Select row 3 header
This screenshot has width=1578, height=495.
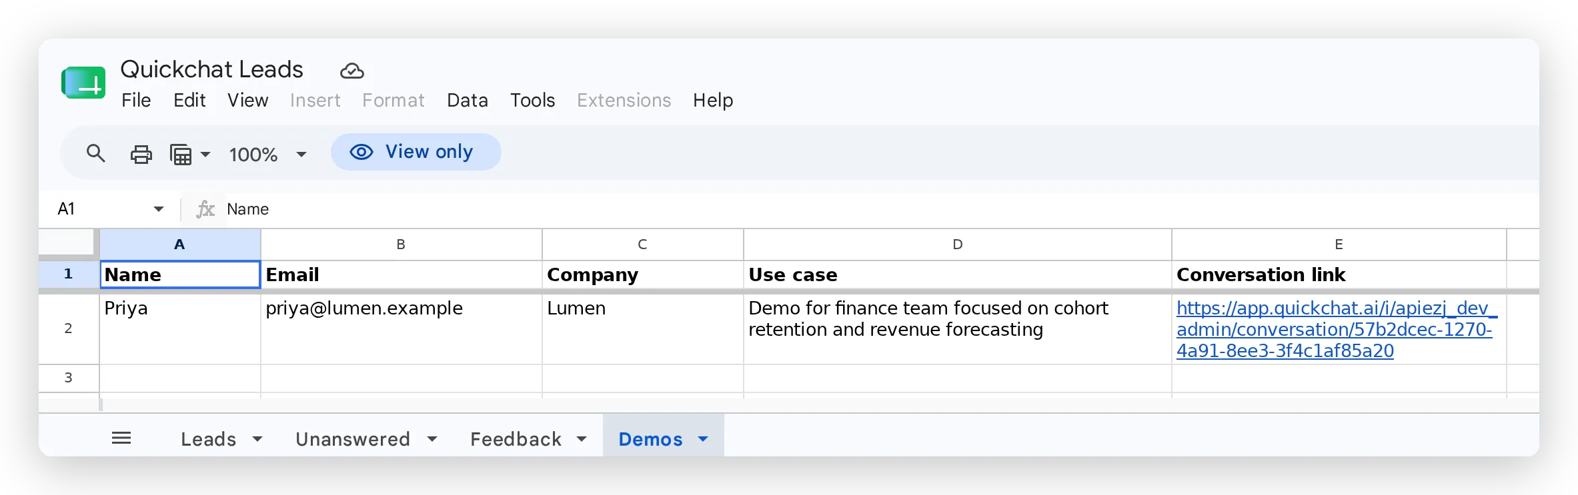68,378
